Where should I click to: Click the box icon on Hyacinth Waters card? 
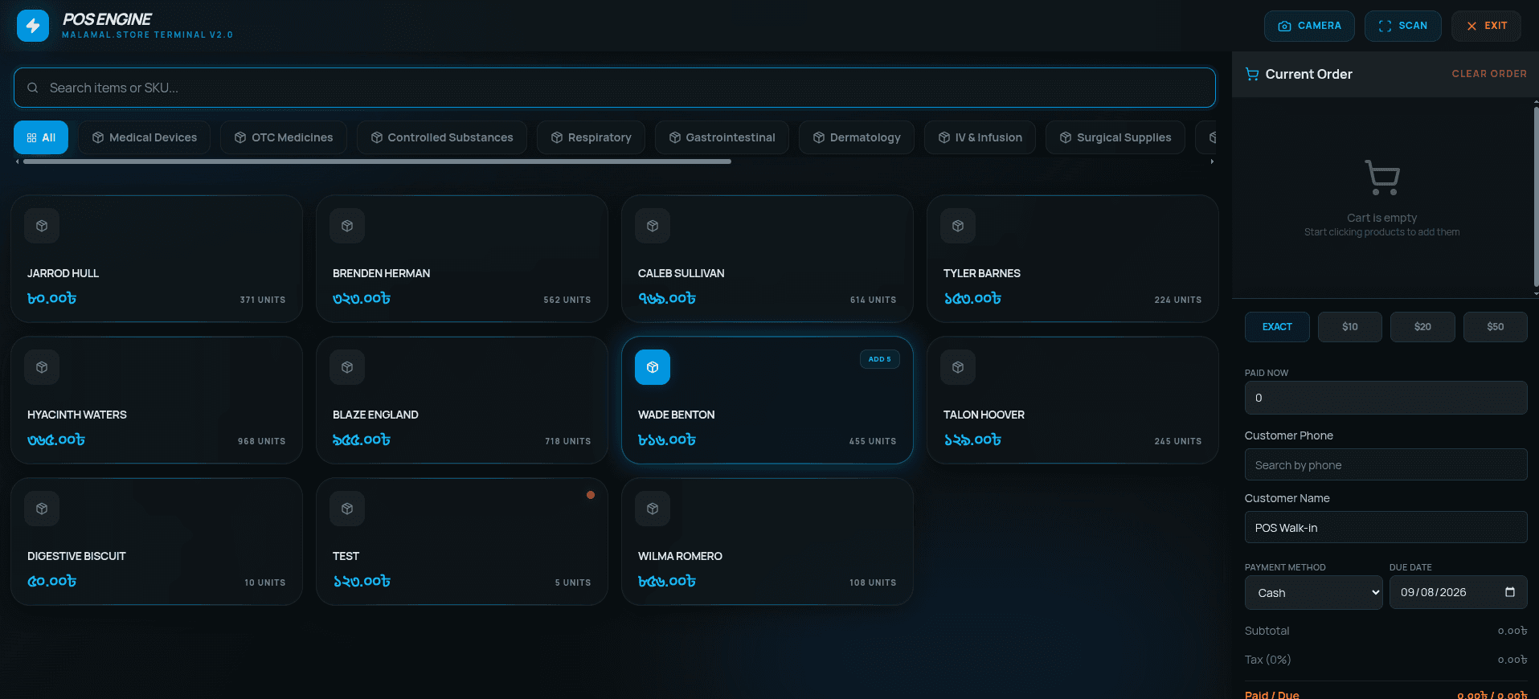(42, 367)
